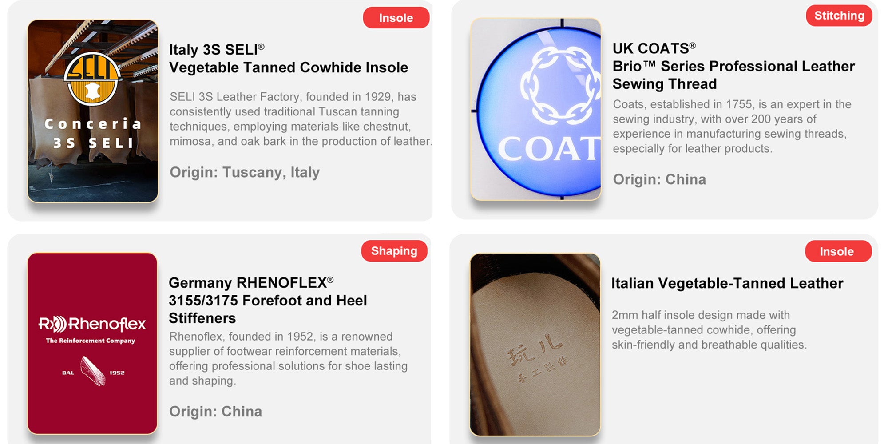Open Germany RHENOFLEX Stiffeners heading

[268, 300]
